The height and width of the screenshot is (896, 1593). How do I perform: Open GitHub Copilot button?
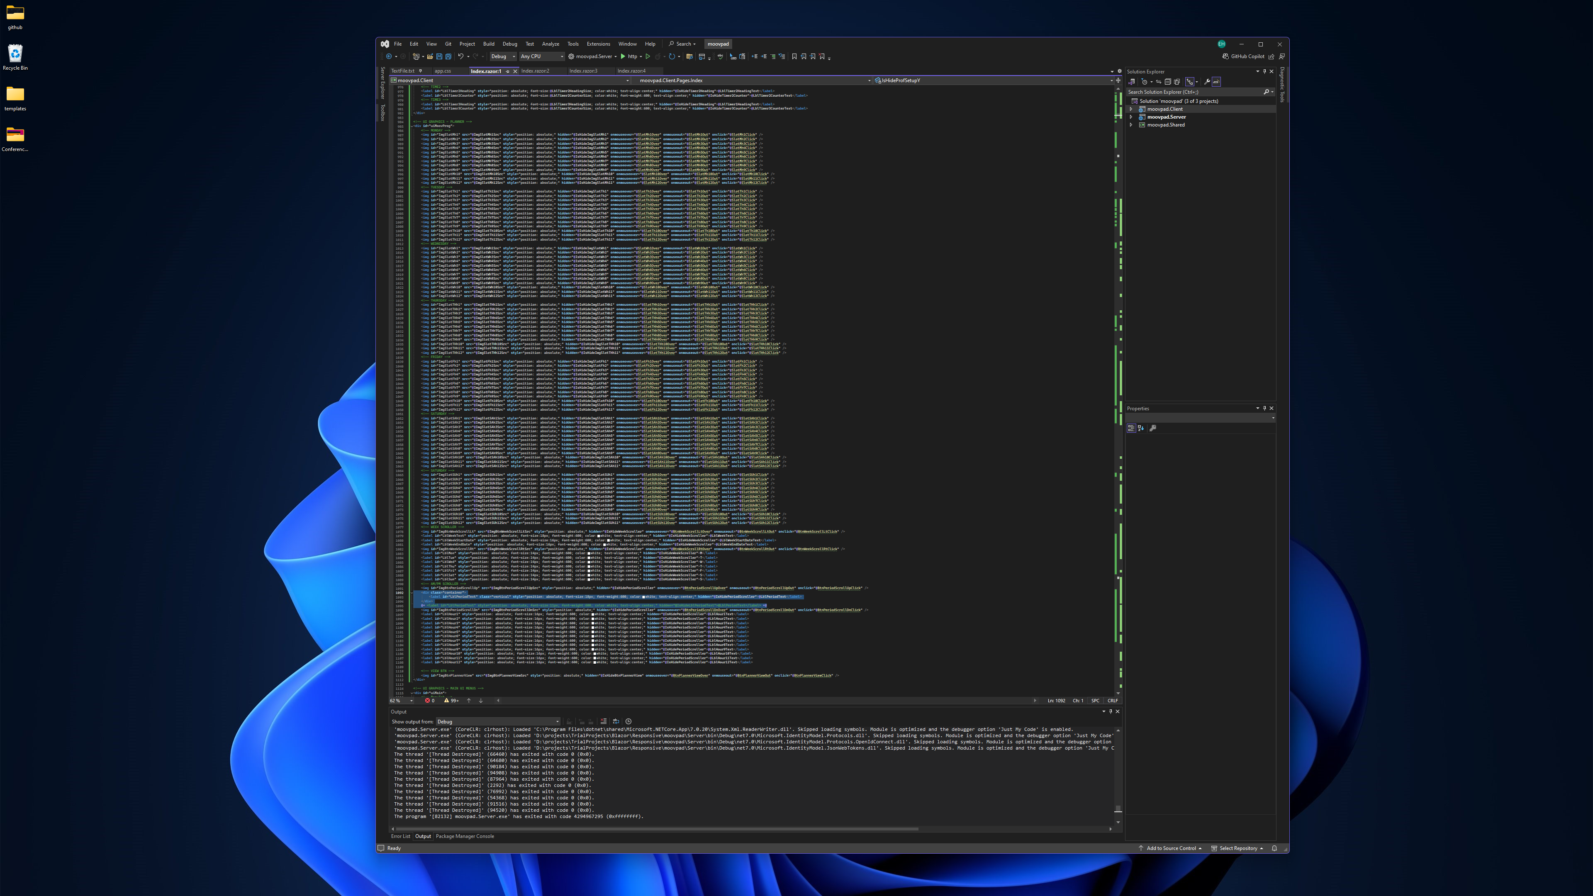coord(1243,56)
